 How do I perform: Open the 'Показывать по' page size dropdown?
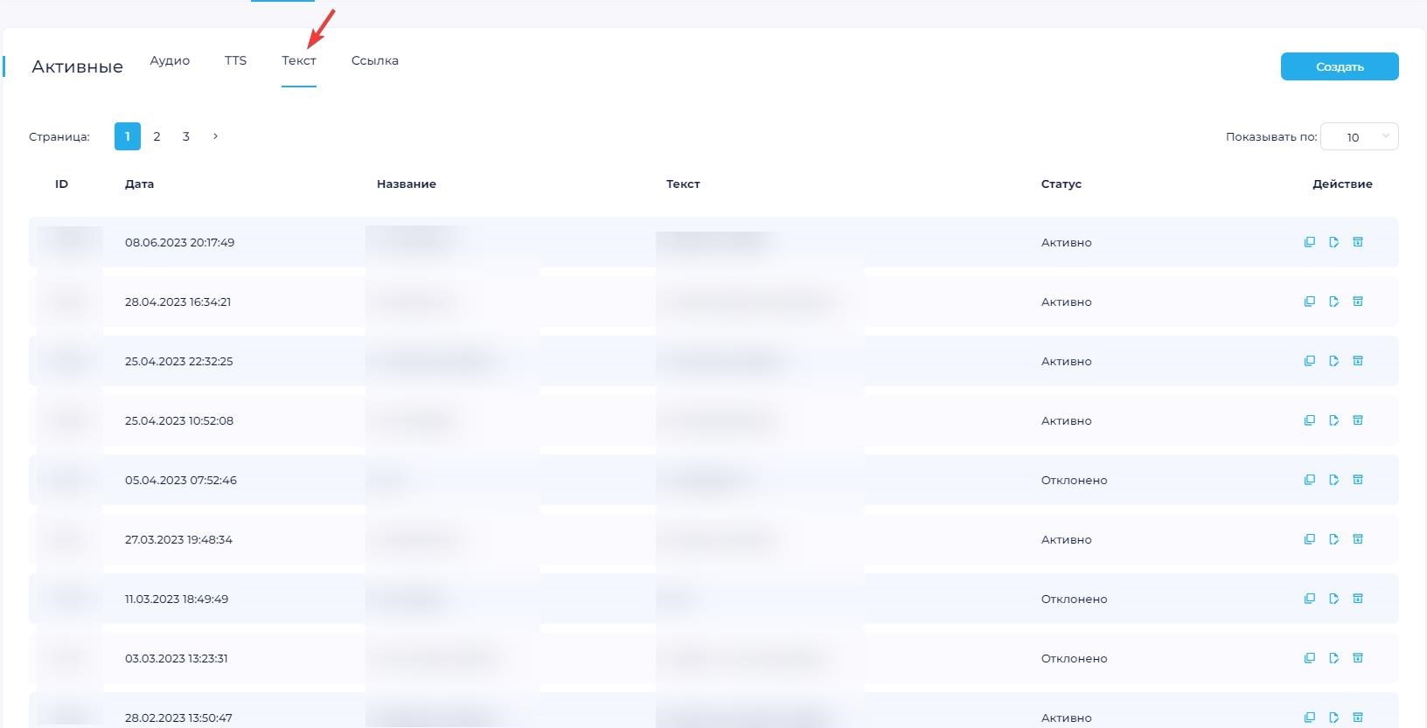1359,137
